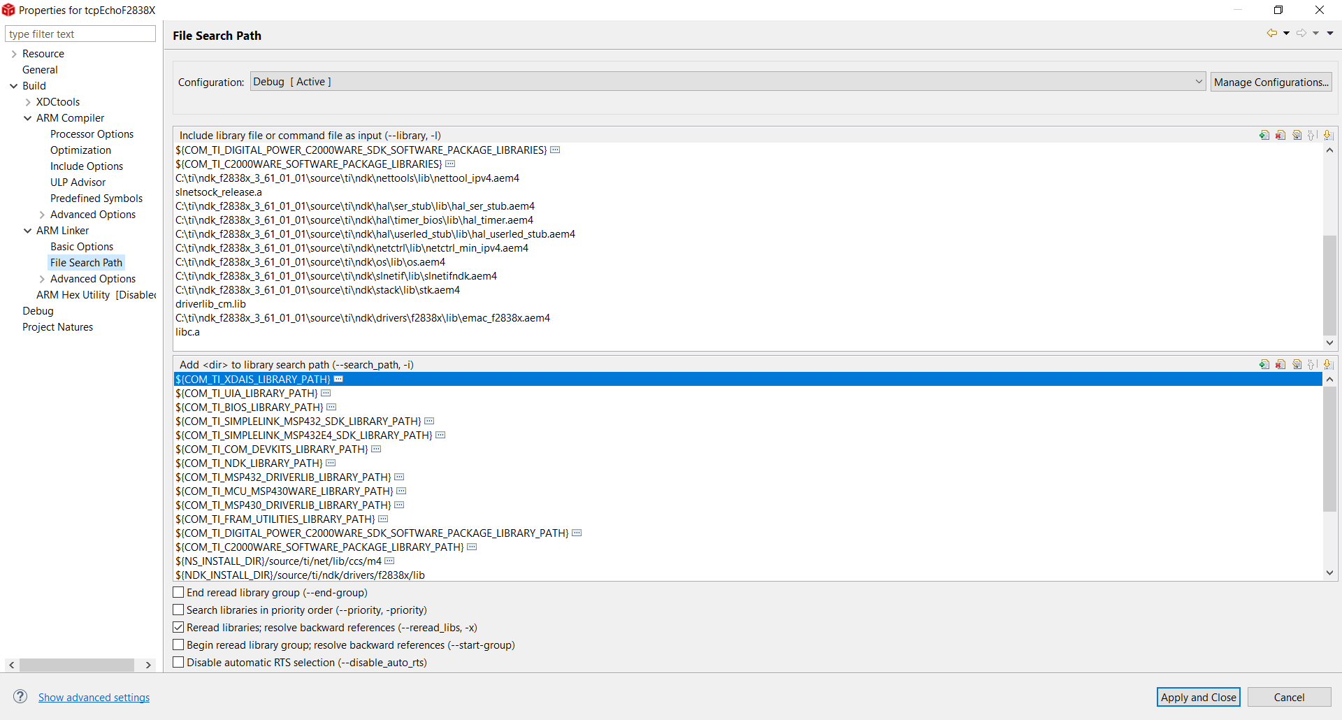This screenshot has height=720, width=1342.
Task: Click ellipsis icon beside COM_TI_FRAM_UTILITIES_LIBRARY_PATH
Action: pos(383,519)
